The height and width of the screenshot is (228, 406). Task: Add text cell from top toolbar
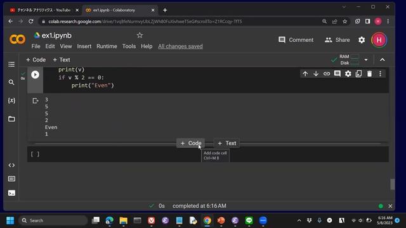(x=62, y=60)
